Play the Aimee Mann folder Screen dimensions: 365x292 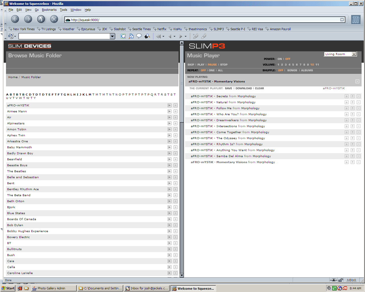(x=169, y=111)
